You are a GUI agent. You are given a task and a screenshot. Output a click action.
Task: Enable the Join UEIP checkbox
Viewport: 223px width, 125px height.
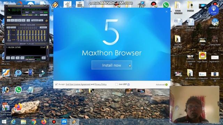coord(116,84)
